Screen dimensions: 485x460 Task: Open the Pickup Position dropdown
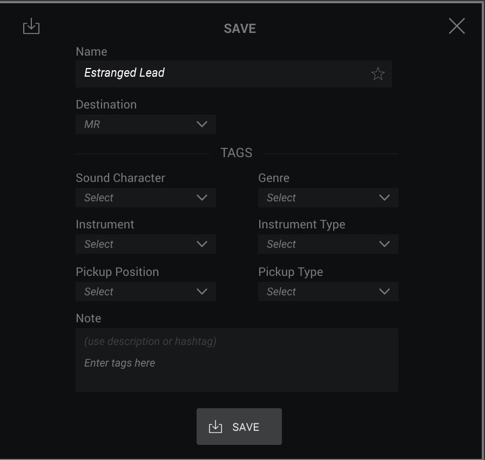click(146, 292)
